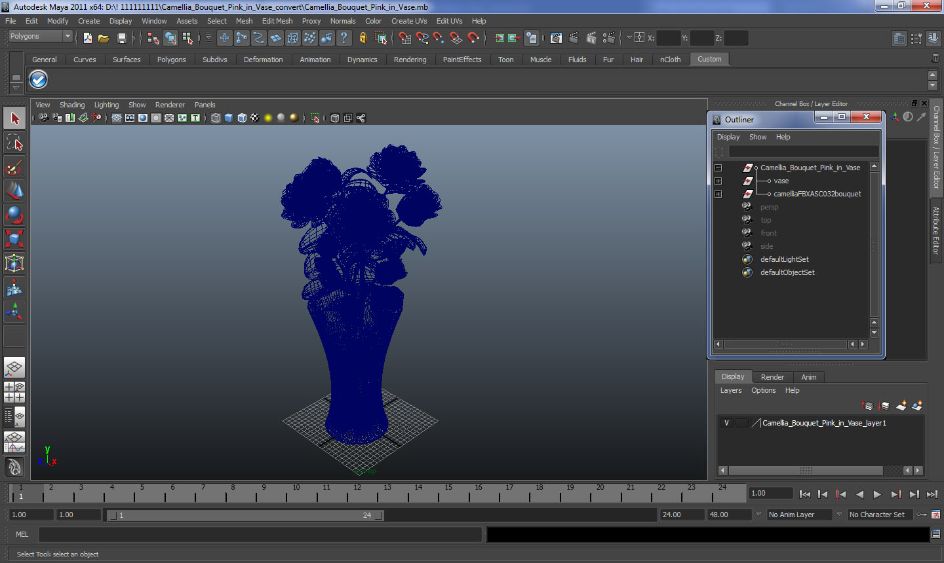The height and width of the screenshot is (563, 944).
Task: Click the IPR render icon
Action: (x=591, y=38)
